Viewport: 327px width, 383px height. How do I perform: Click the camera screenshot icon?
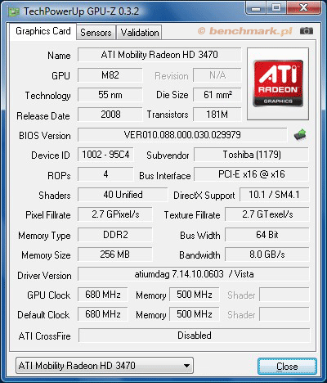(307, 31)
